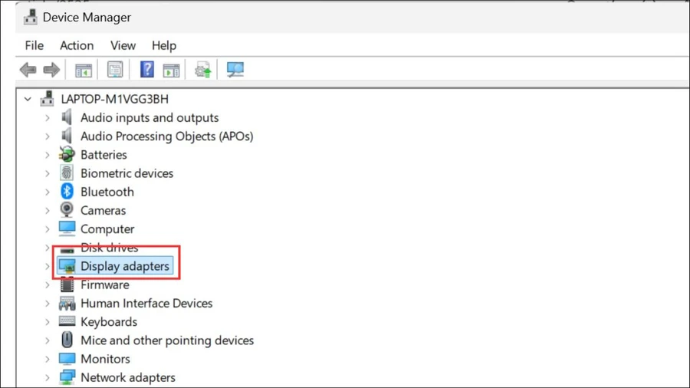Viewport: 690px width, 388px height.
Task: Select the Keyboards label
Action: [x=109, y=322]
